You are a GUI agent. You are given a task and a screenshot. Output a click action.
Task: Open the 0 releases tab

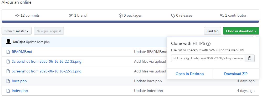pyautogui.click(x=182, y=15)
